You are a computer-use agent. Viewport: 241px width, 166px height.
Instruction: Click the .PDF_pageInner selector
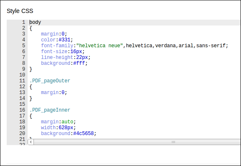click(50, 110)
